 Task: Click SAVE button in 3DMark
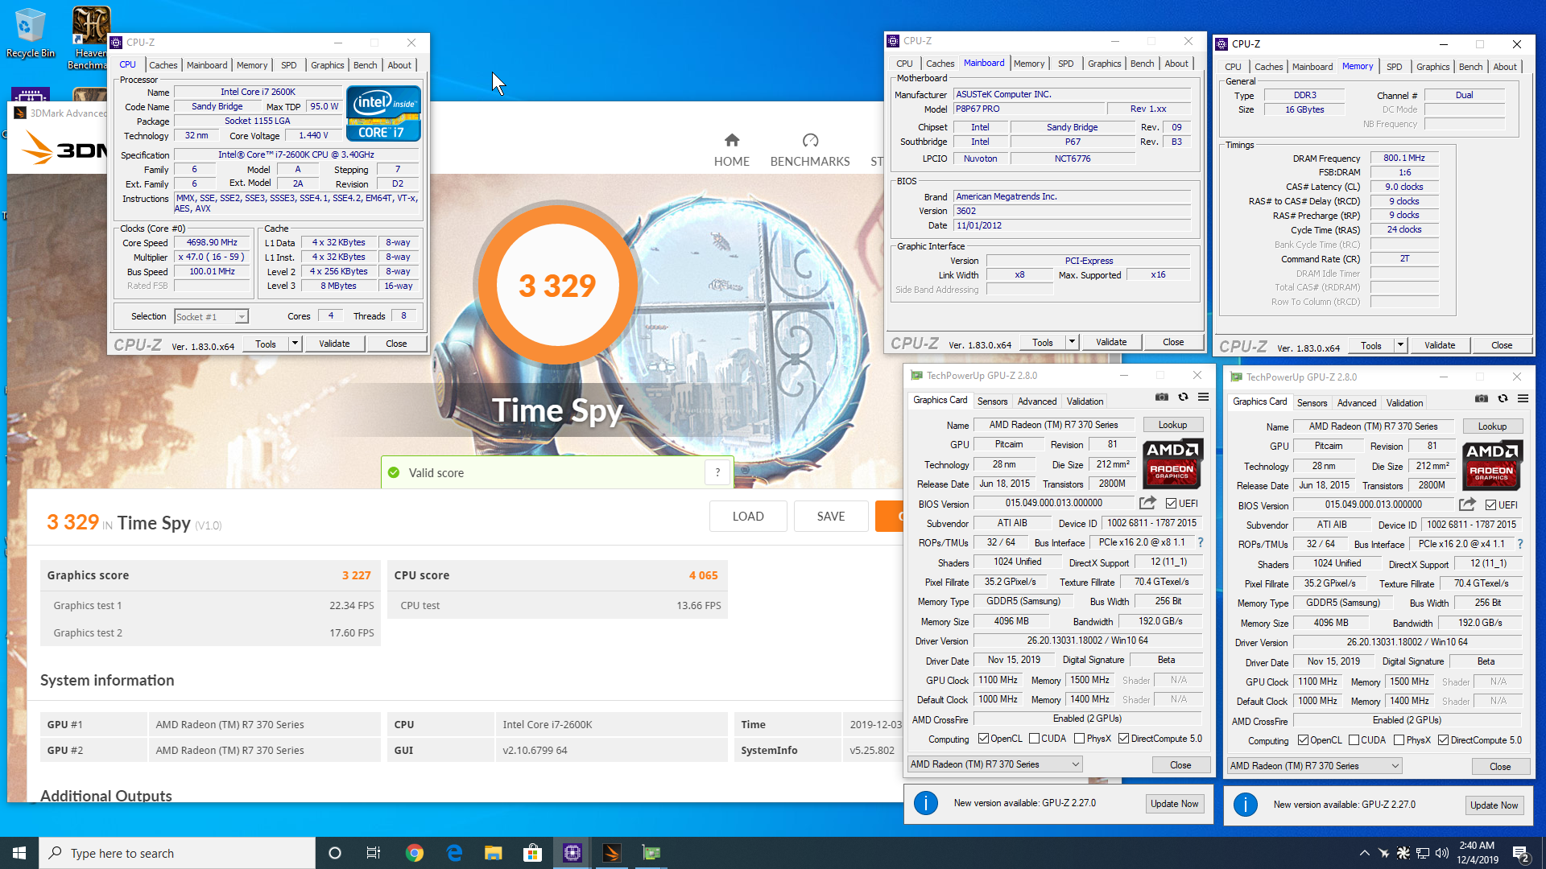point(831,517)
